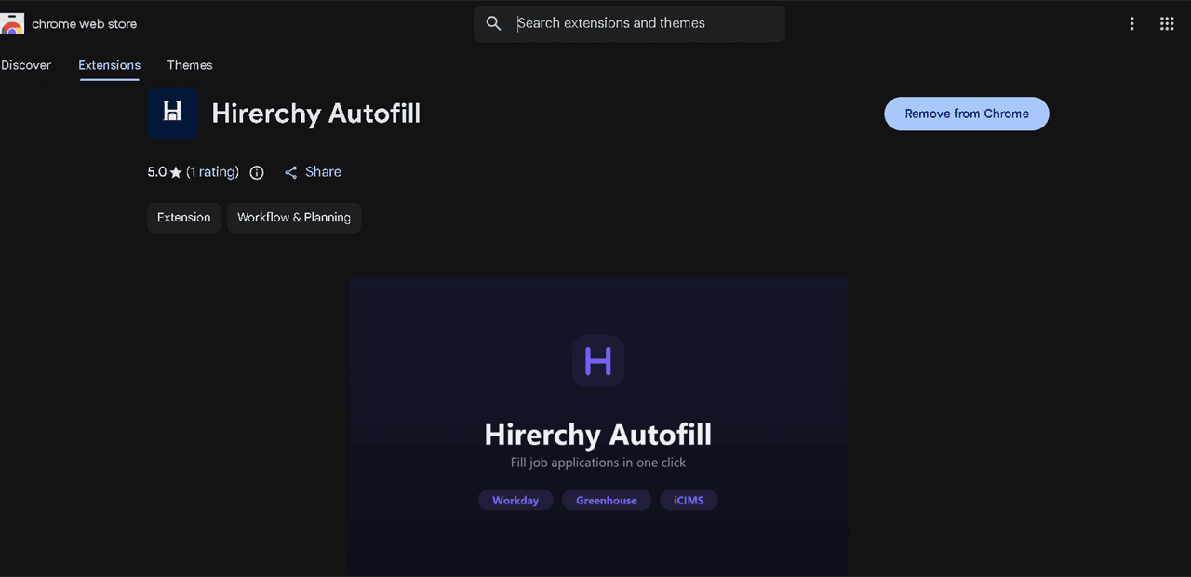Image resolution: width=1191 pixels, height=577 pixels.
Task: Click the Extension category chip
Action: click(183, 218)
